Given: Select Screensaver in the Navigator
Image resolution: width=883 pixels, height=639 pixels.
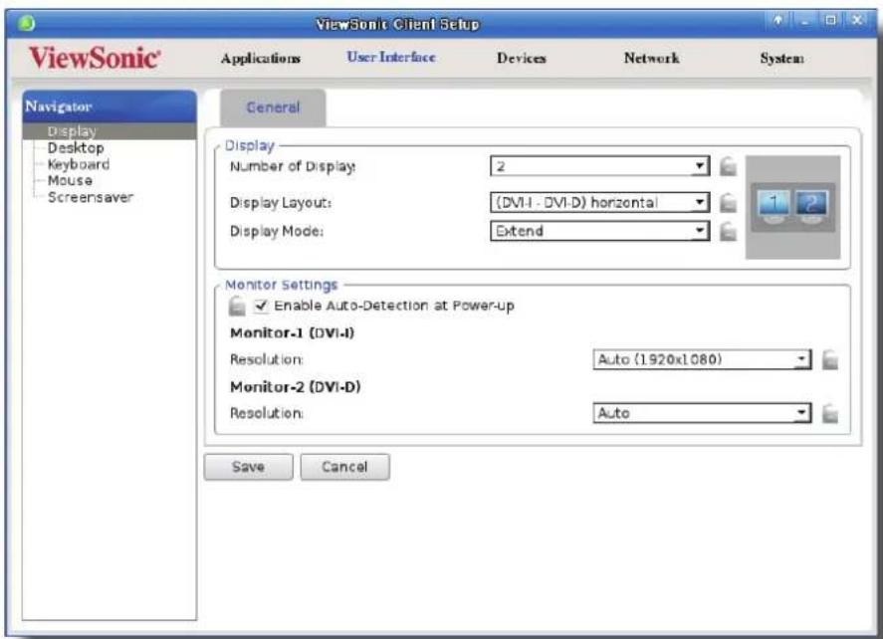Looking at the screenshot, I should point(91,198).
